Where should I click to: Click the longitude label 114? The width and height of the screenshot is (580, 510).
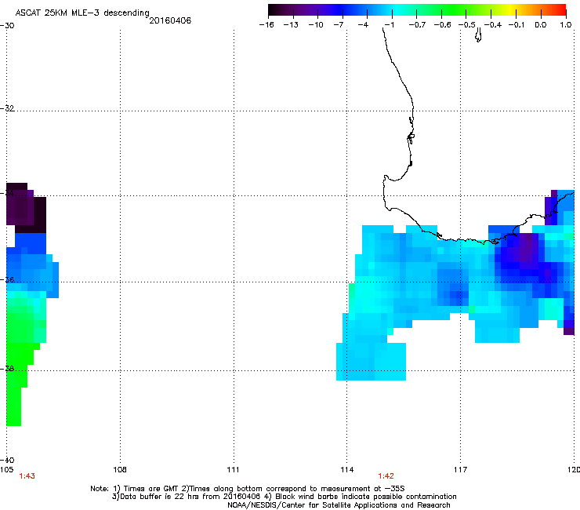(347, 470)
